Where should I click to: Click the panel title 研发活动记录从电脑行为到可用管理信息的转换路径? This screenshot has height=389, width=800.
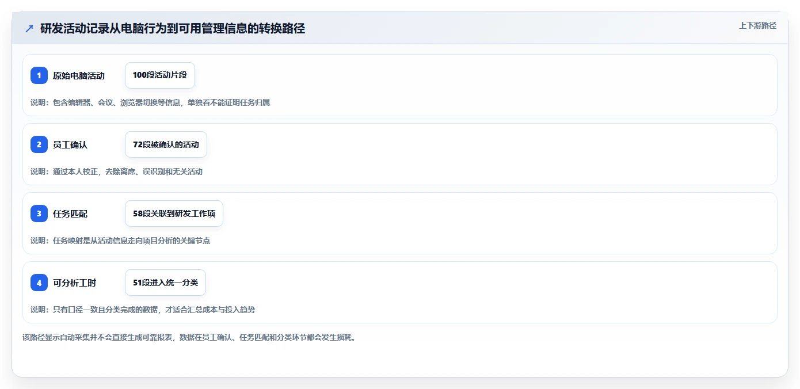pyautogui.click(x=173, y=28)
